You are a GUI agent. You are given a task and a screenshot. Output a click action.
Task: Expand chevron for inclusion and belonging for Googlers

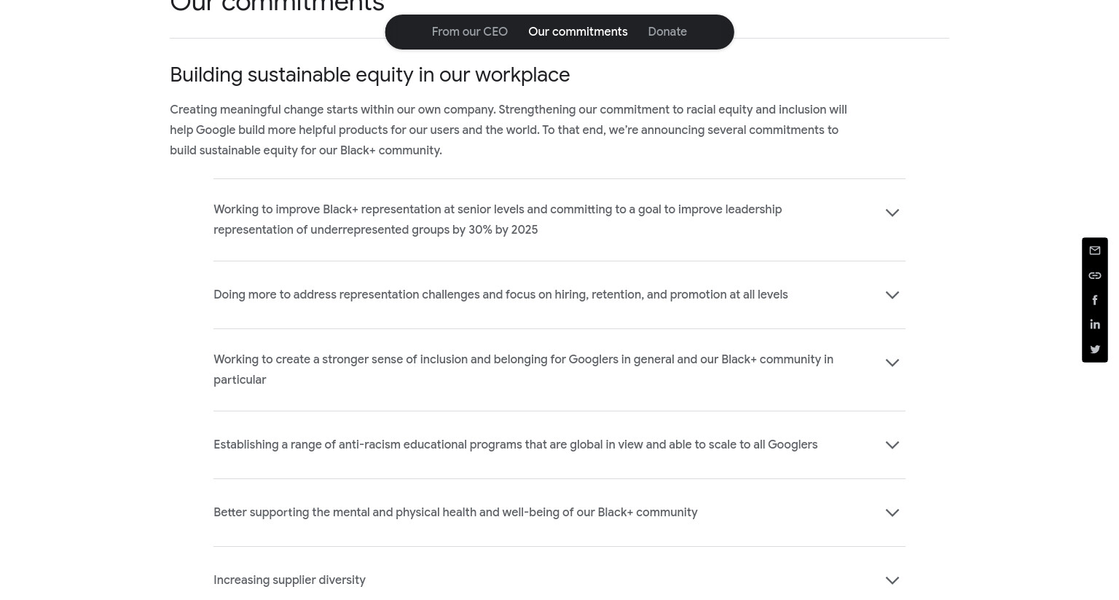(892, 363)
